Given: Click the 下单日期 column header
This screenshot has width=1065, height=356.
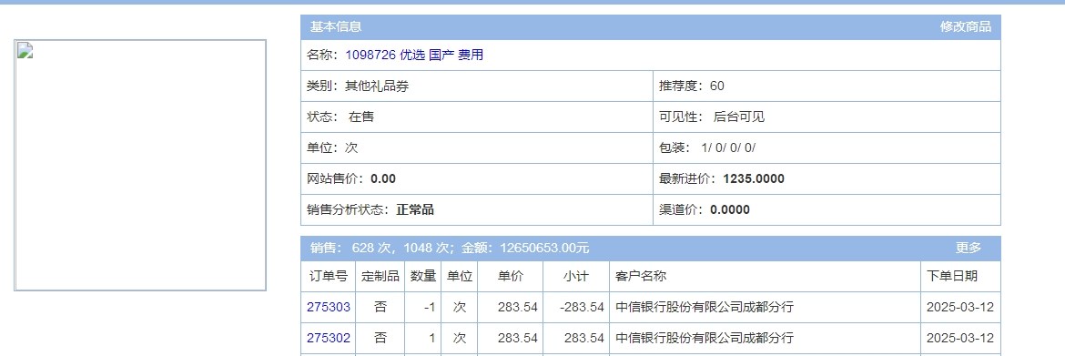Looking at the screenshot, I should pyautogui.click(x=960, y=277).
